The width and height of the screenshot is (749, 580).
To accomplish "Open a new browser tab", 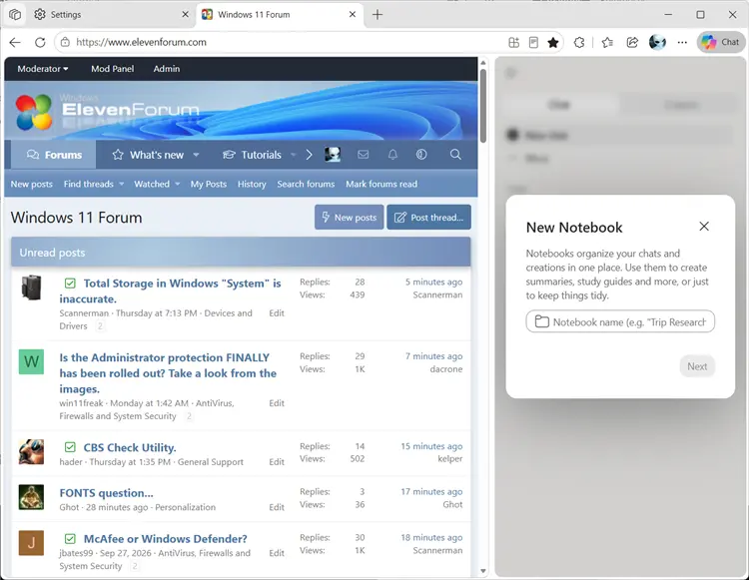I will (x=377, y=15).
